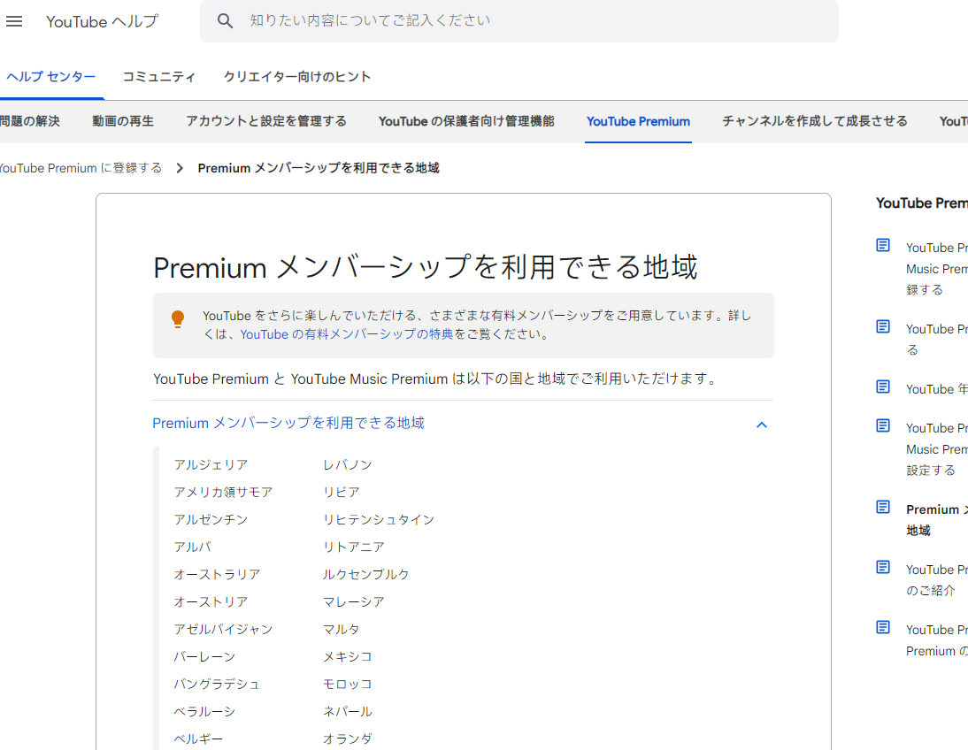The image size is (968, 750).
Task: Select モロッコ from the country list
Action: [346, 683]
